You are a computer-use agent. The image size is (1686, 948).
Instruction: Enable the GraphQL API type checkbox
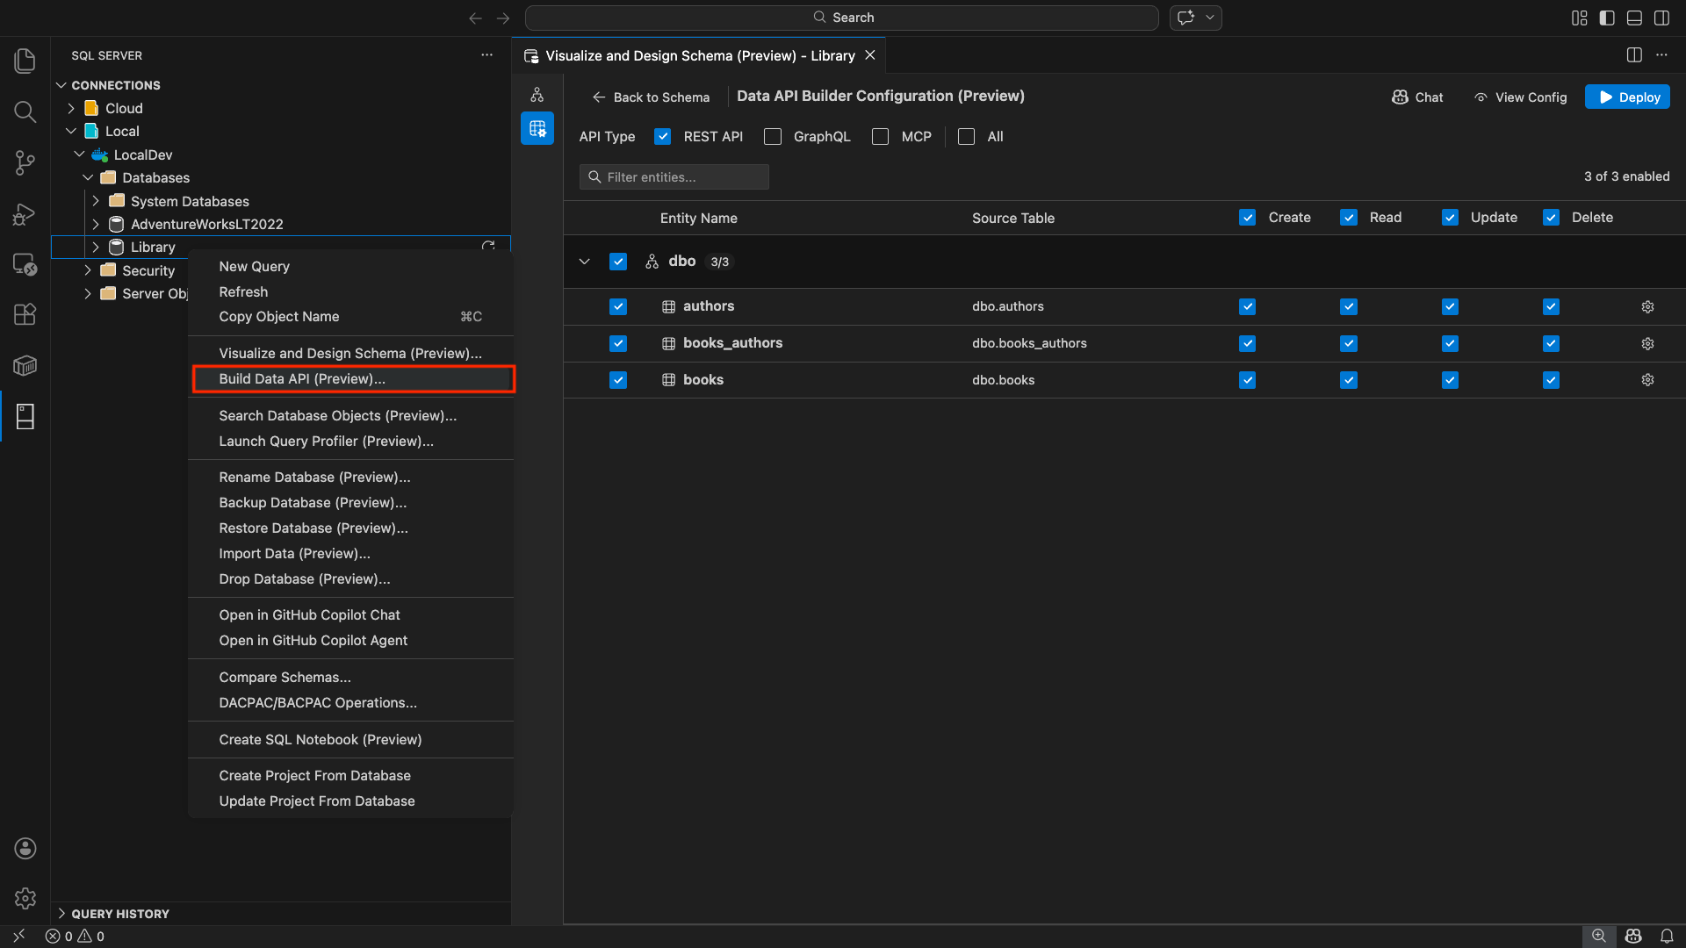tap(773, 137)
